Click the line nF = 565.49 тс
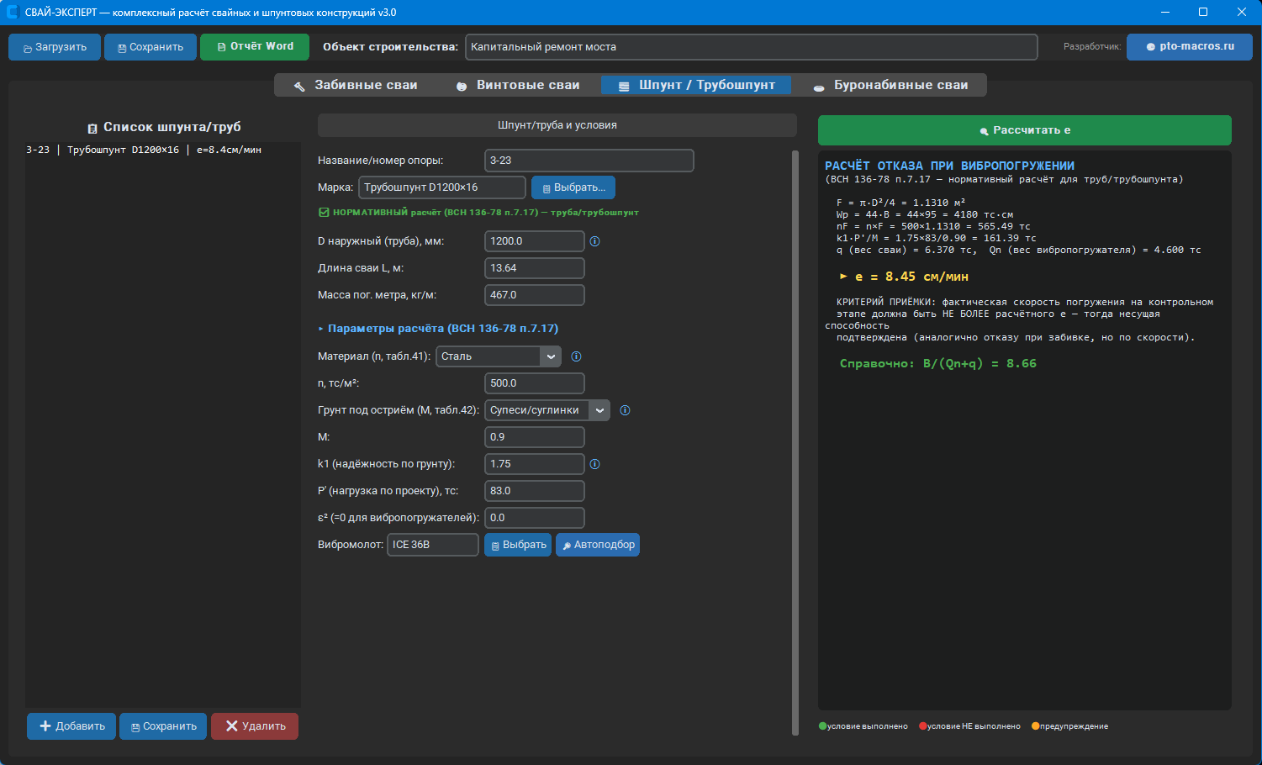Viewport: 1262px width, 765px height. [x=933, y=226]
